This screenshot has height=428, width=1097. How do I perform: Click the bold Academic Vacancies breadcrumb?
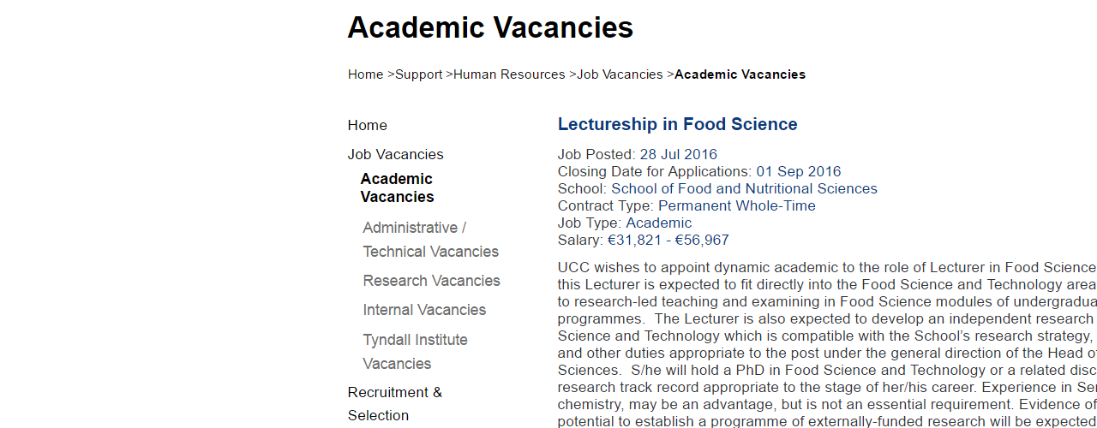[x=740, y=74]
